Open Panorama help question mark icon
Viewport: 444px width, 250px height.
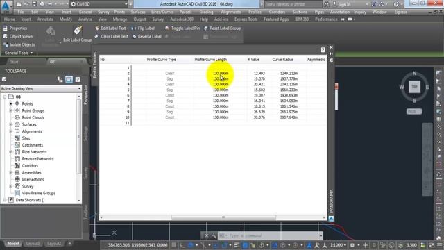323,50
